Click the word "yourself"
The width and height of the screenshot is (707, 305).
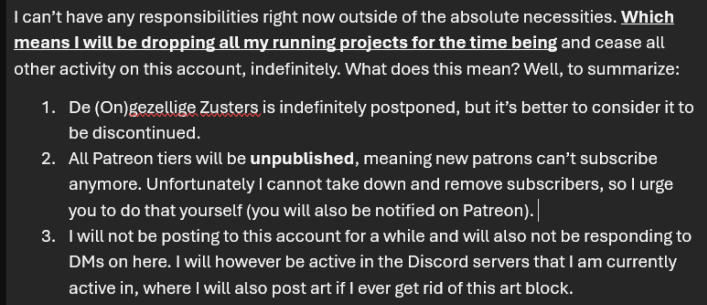(210, 210)
